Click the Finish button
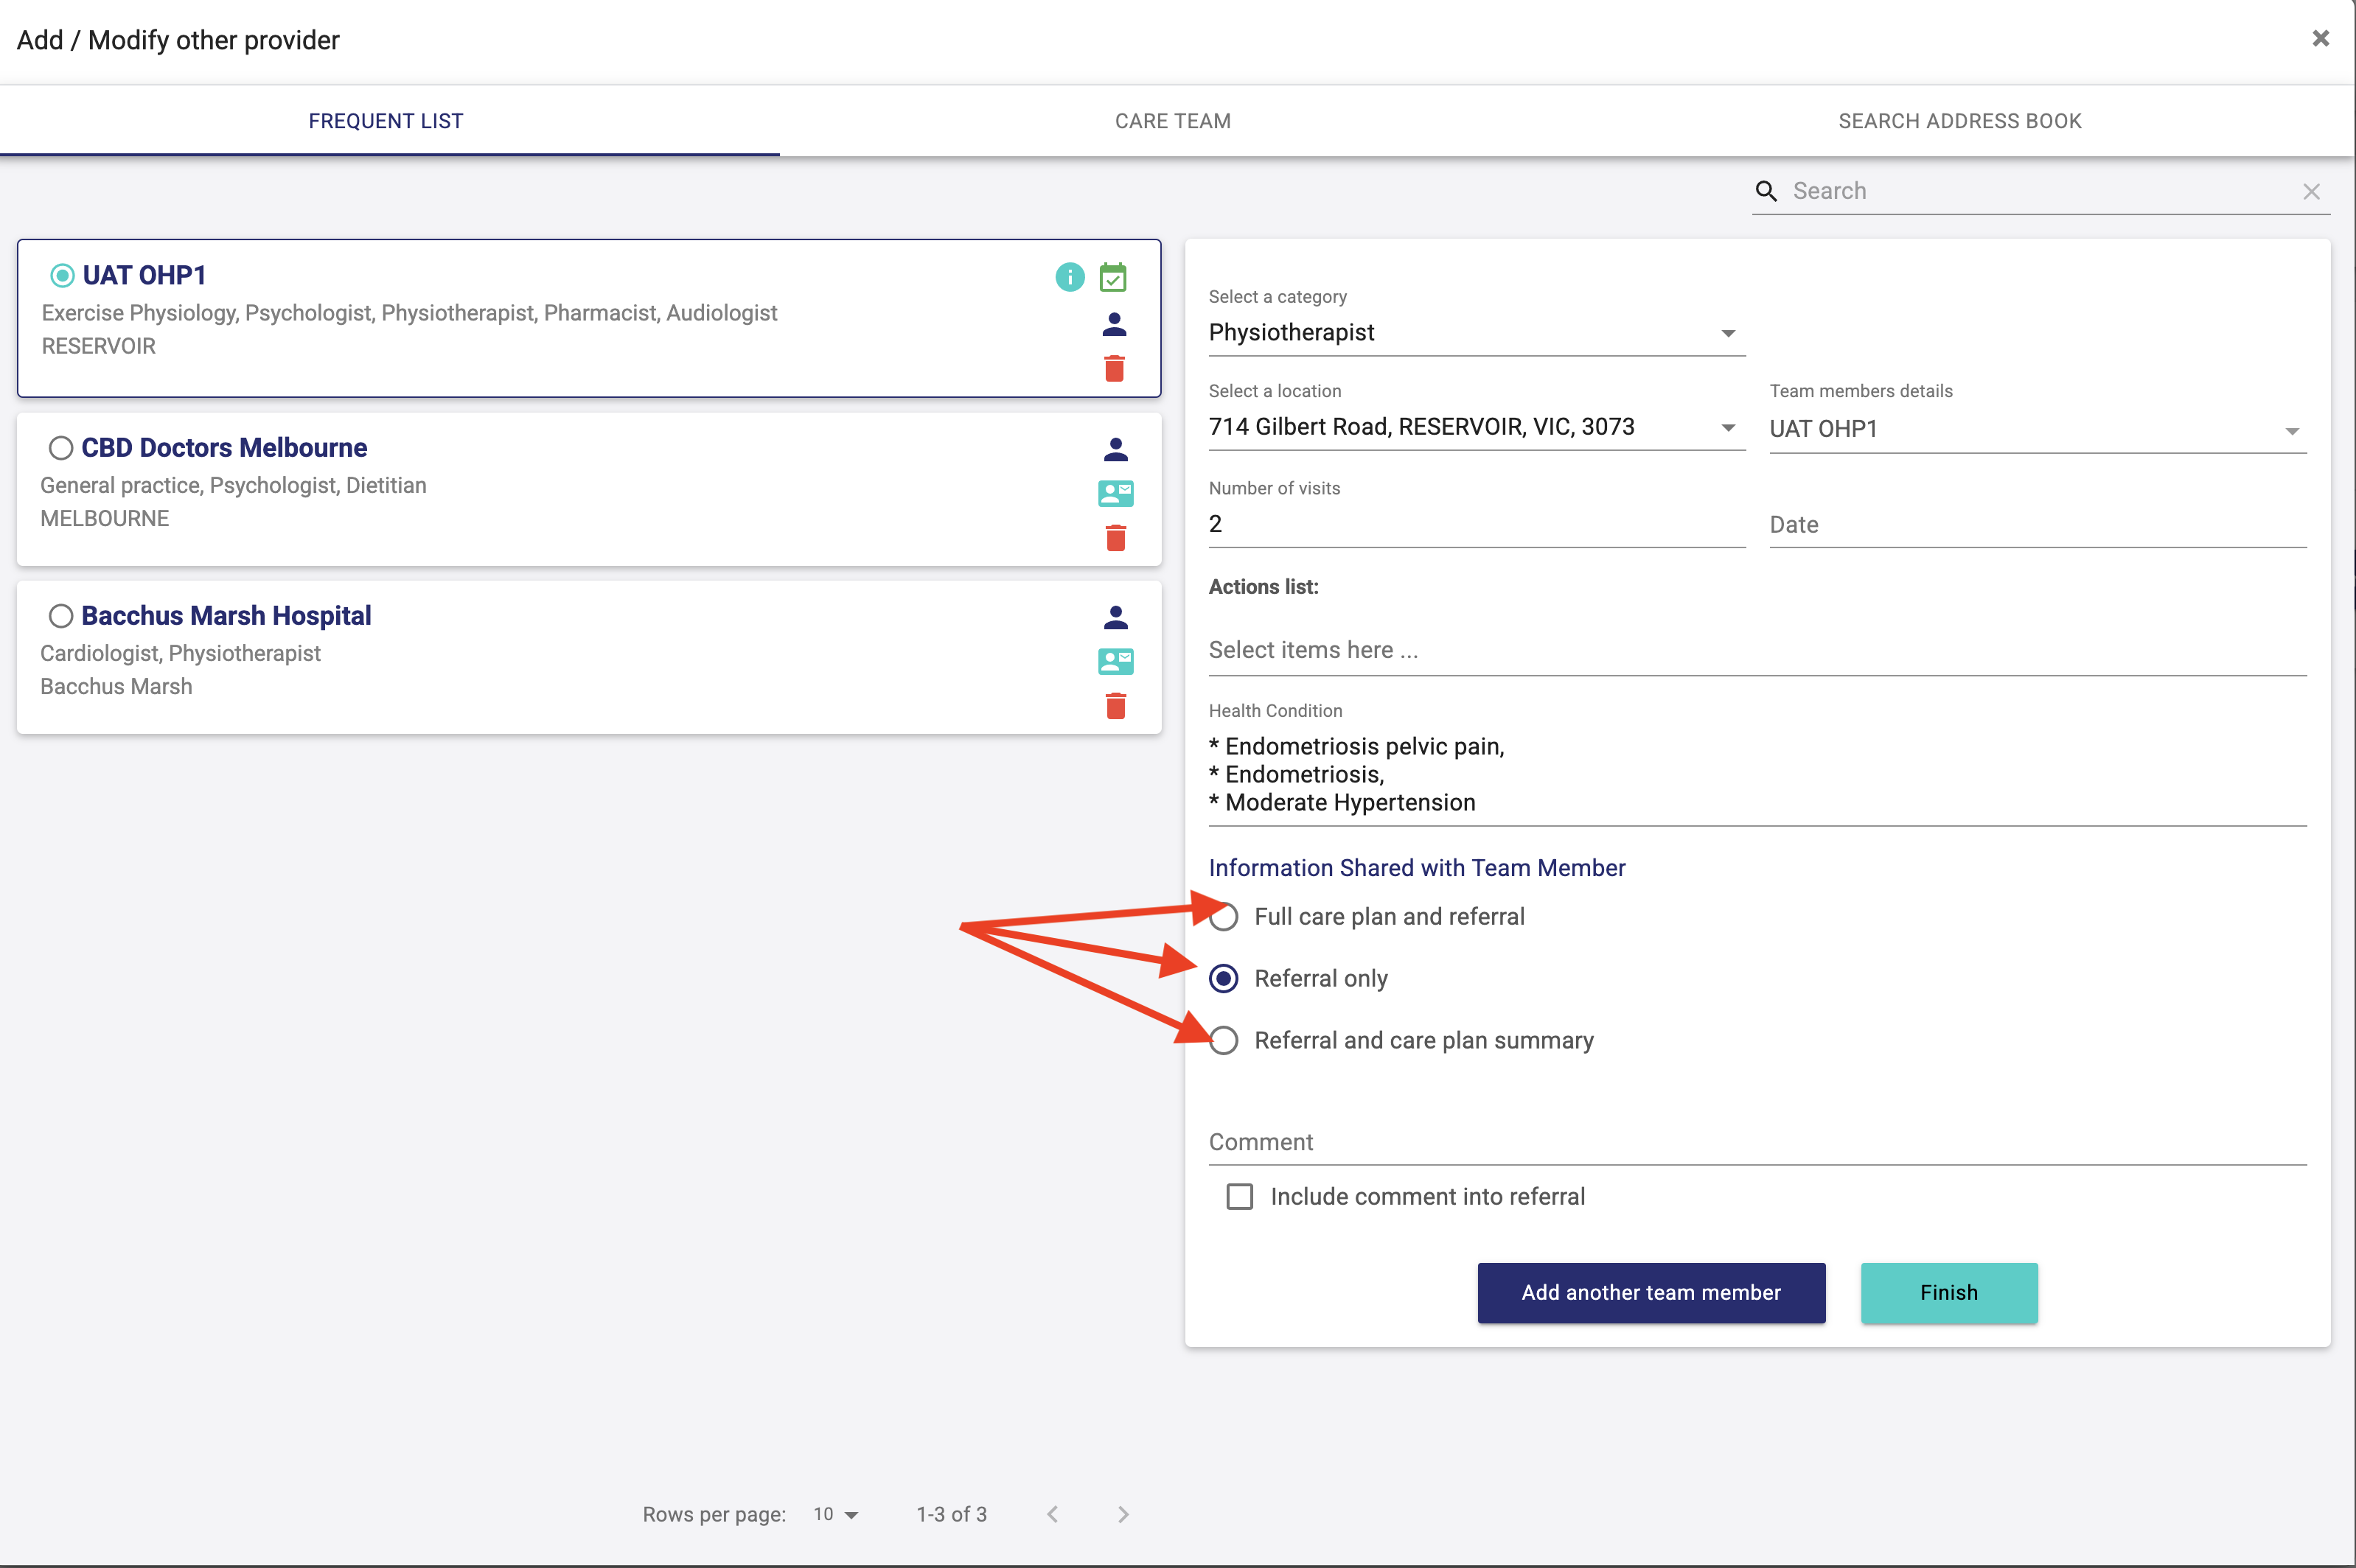This screenshot has height=1568, width=2356. [x=1949, y=1293]
